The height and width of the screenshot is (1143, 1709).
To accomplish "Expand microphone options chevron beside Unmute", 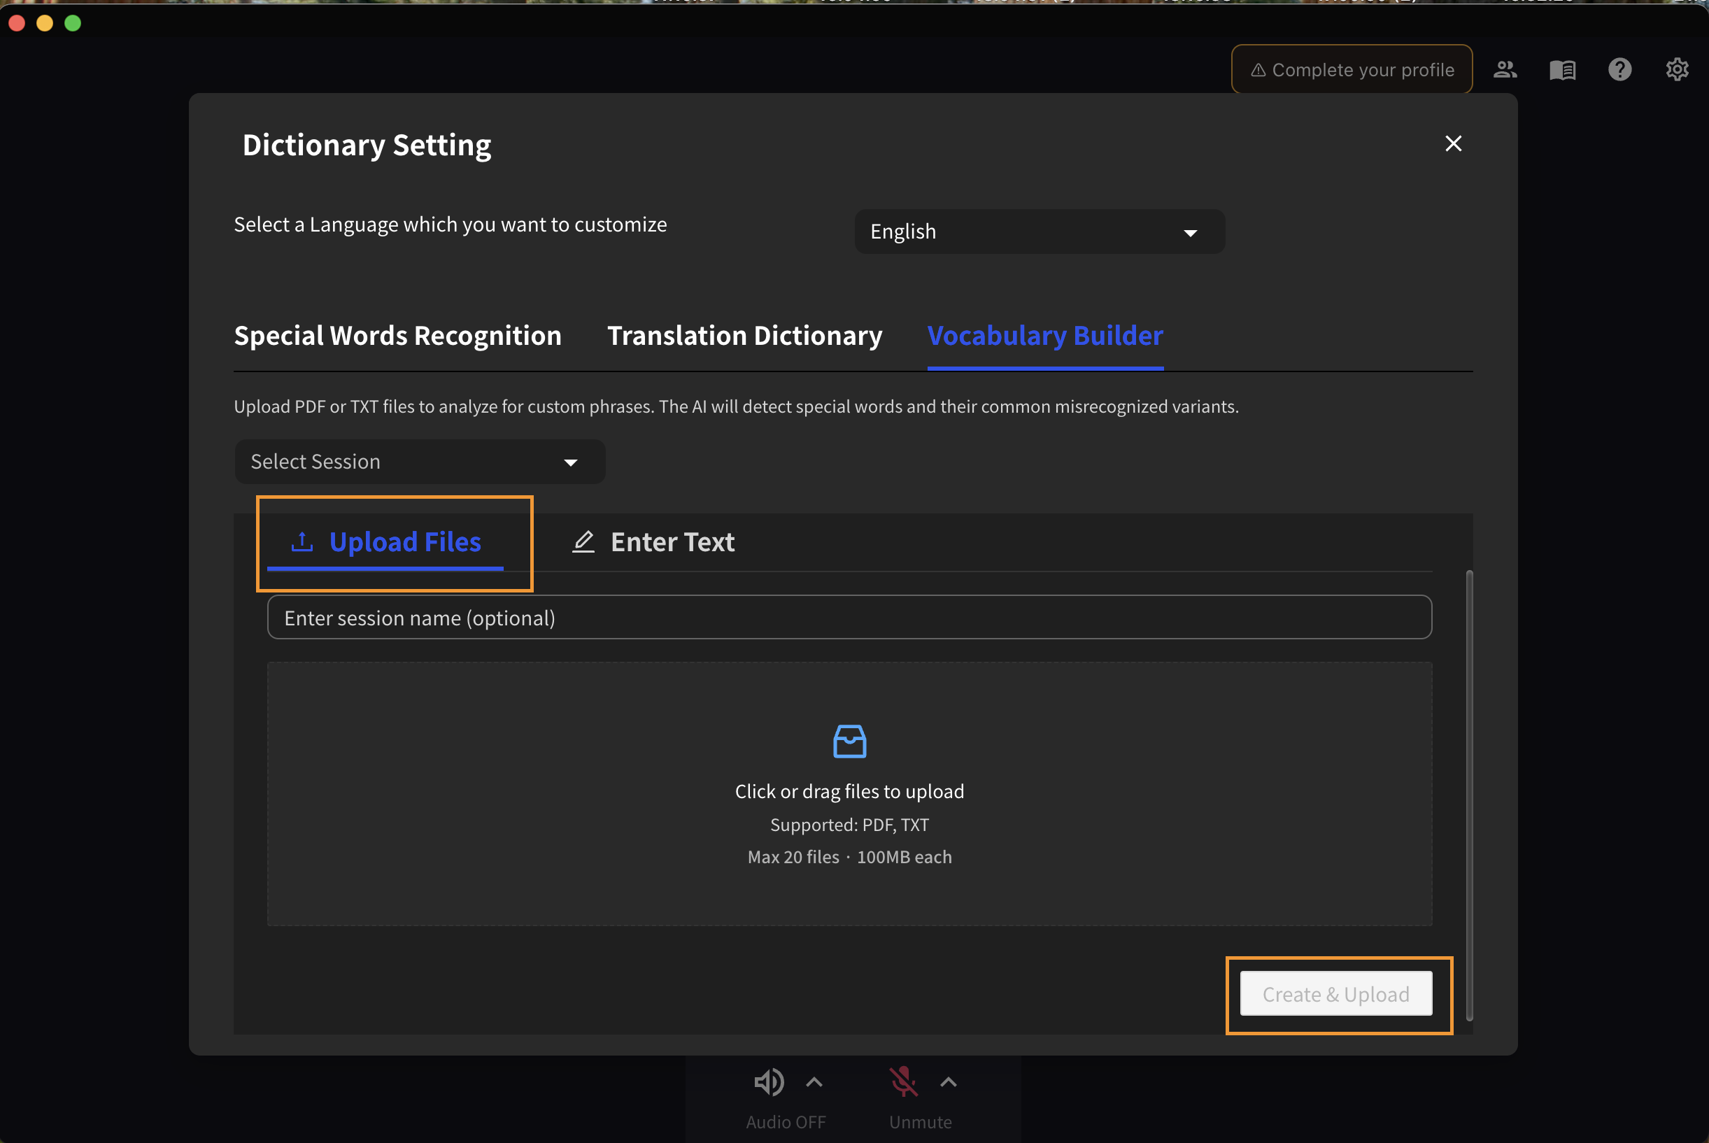I will pos(948,1081).
